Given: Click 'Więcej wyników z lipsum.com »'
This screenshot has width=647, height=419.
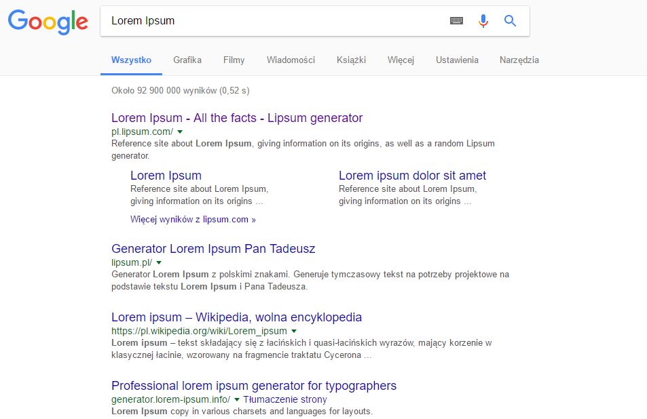Looking at the screenshot, I should tap(193, 219).
